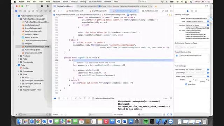Reveal full path in Finder arrow icon
Screen dimensions: 224x126
tap(208, 38)
